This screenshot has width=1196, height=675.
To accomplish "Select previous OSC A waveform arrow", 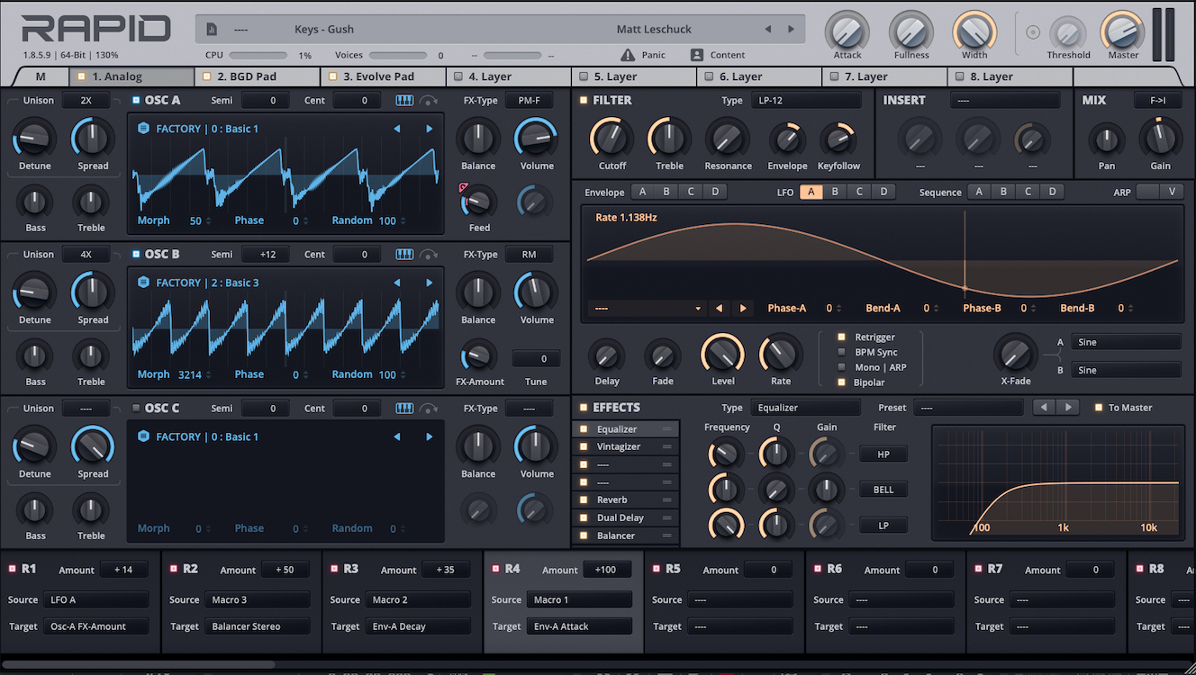I will click(x=397, y=129).
